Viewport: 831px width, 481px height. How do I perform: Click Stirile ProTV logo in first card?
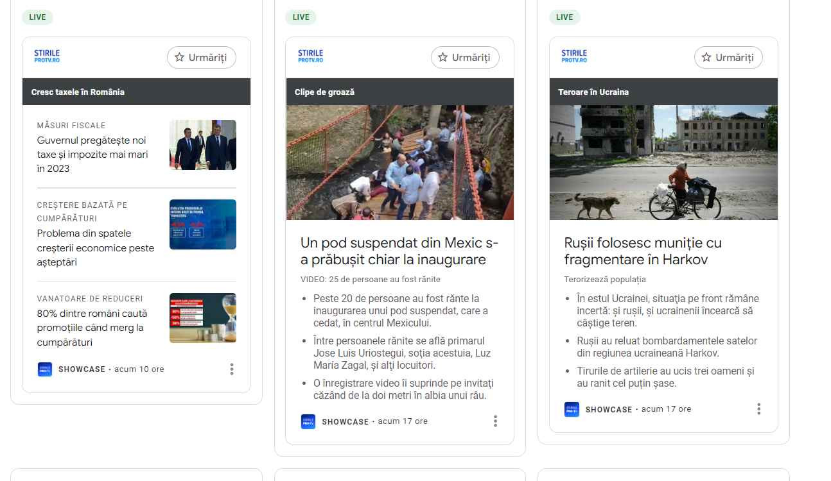coord(47,56)
